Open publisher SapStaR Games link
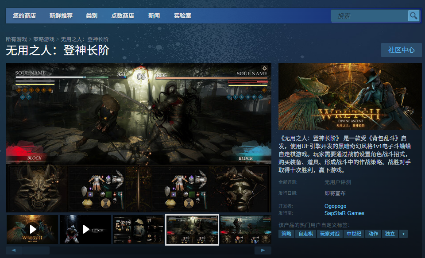The image size is (425, 258). [x=344, y=213]
